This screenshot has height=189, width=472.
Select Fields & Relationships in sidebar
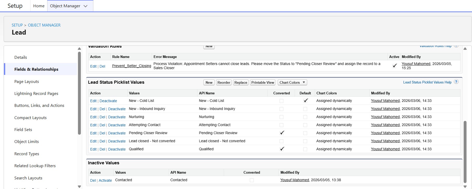[x=36, y=69]
